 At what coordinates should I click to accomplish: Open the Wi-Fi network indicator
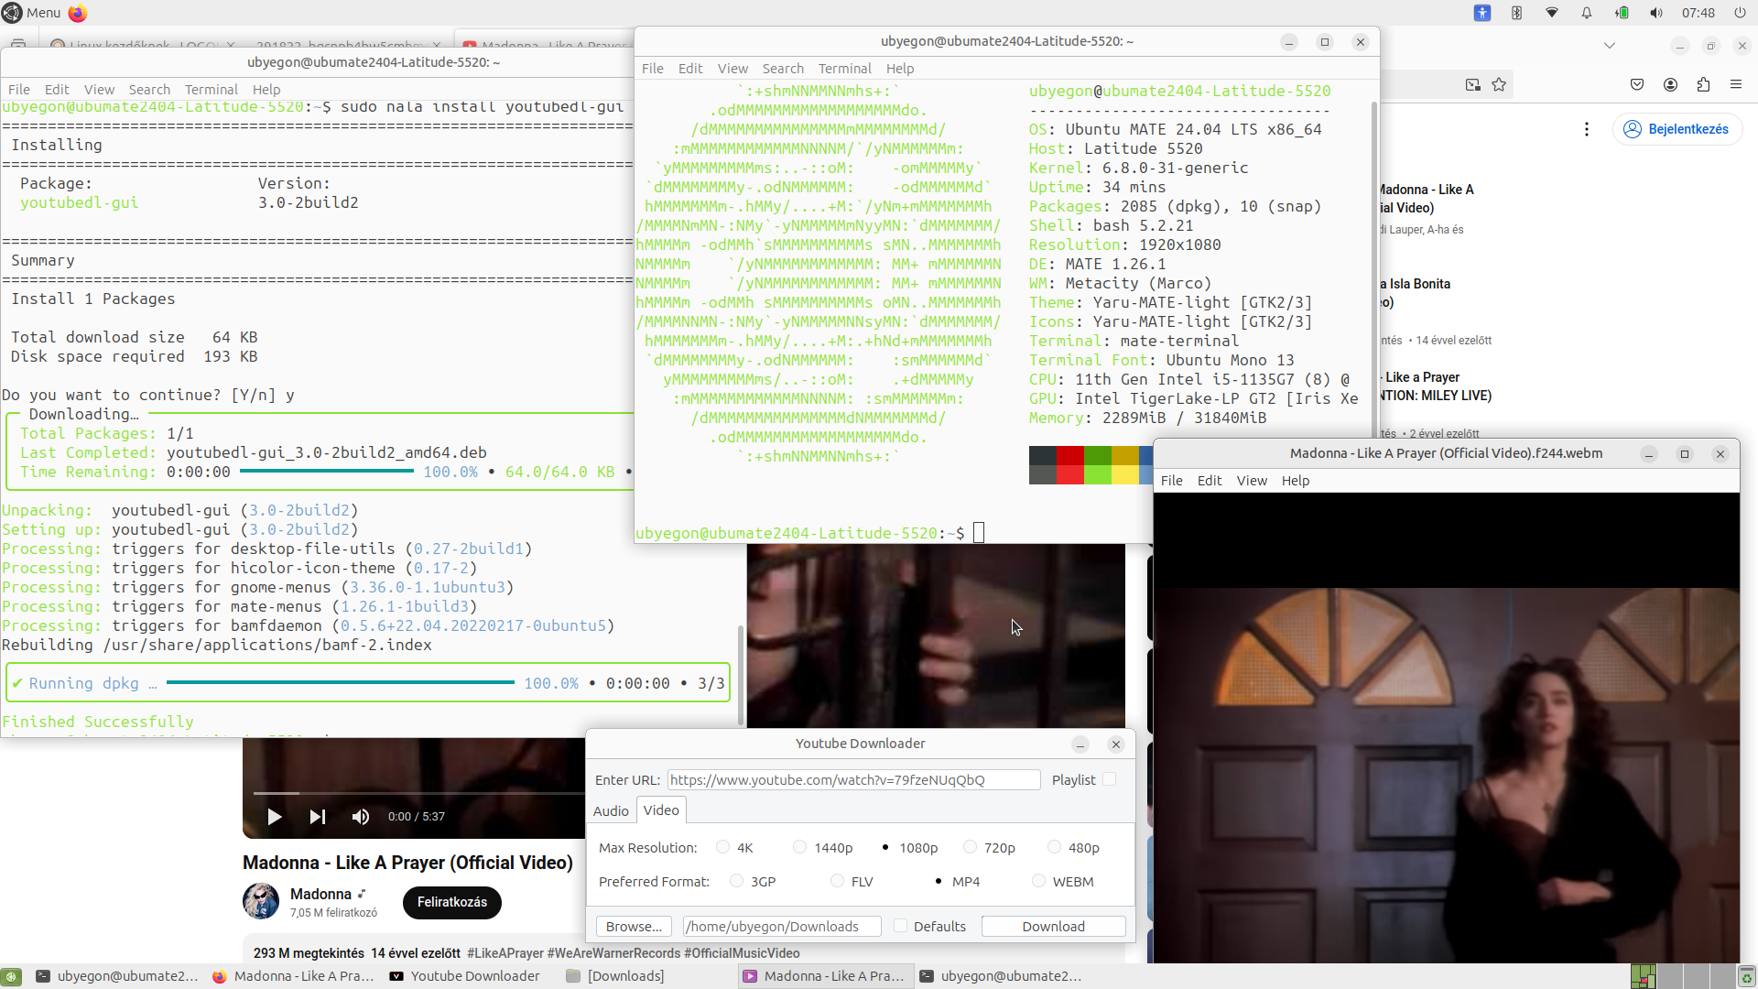(1552, 13)
